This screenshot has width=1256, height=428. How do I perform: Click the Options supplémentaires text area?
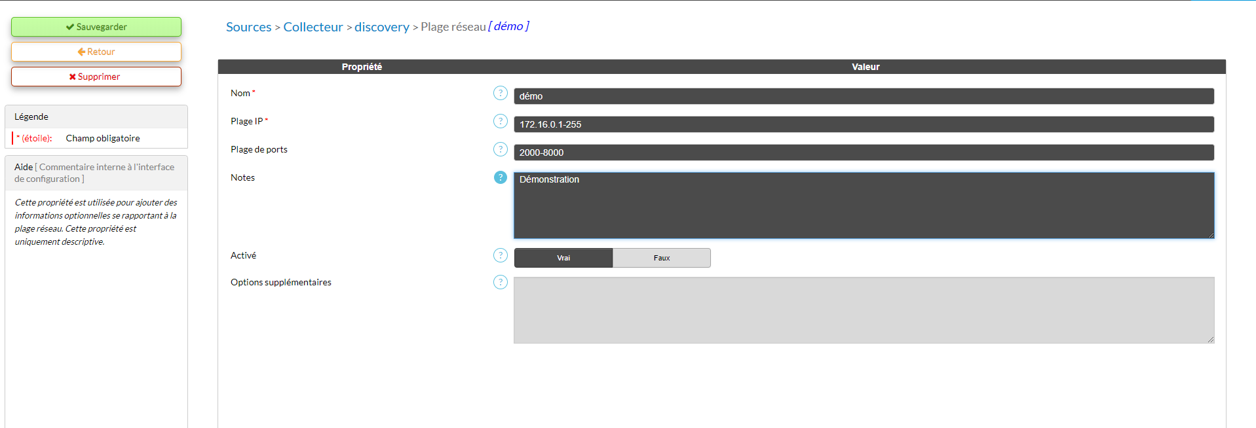click(x=863, y=310)
